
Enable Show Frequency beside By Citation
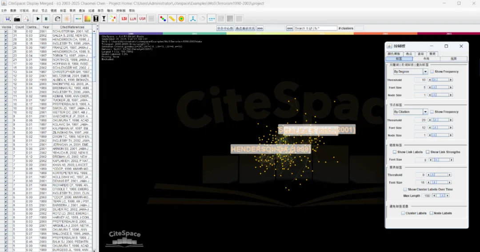click(x=432, y=112)
